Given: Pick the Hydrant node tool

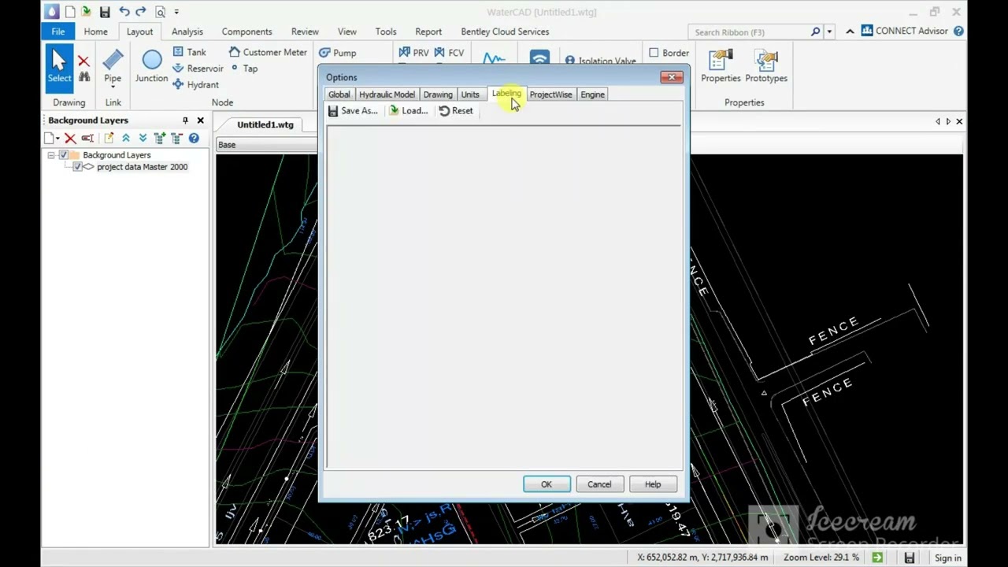Looking at the screenshot, I should [195, 84].
